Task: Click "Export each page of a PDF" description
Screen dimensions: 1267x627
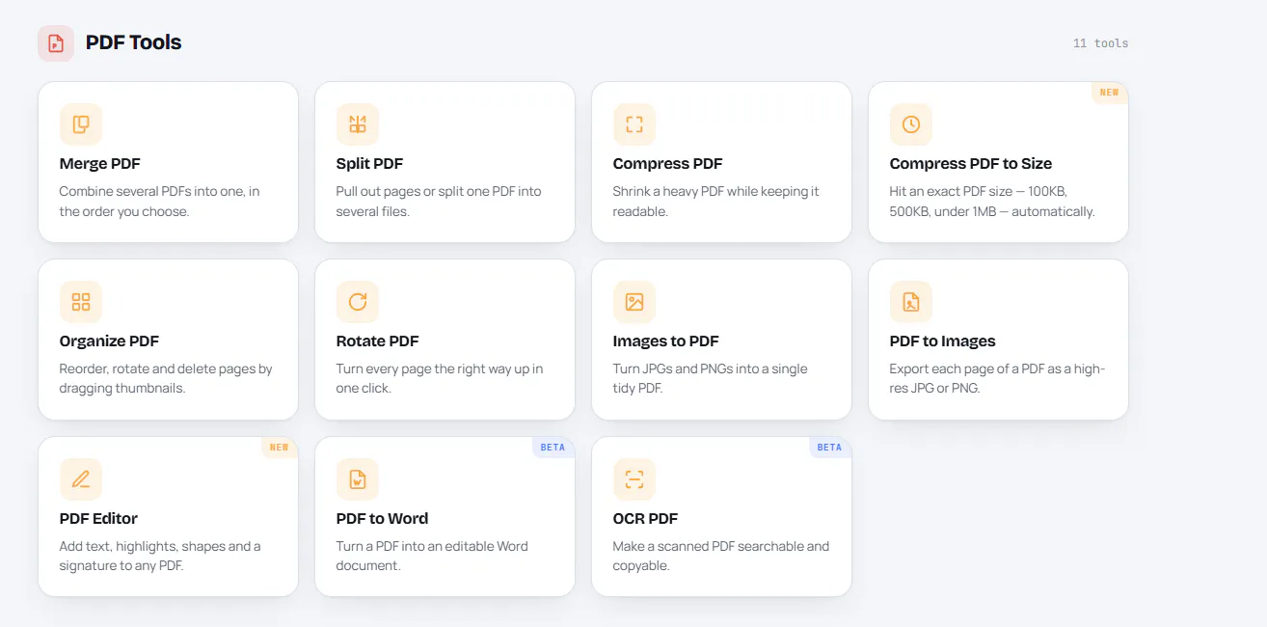Action: click(x=997, y=379)
